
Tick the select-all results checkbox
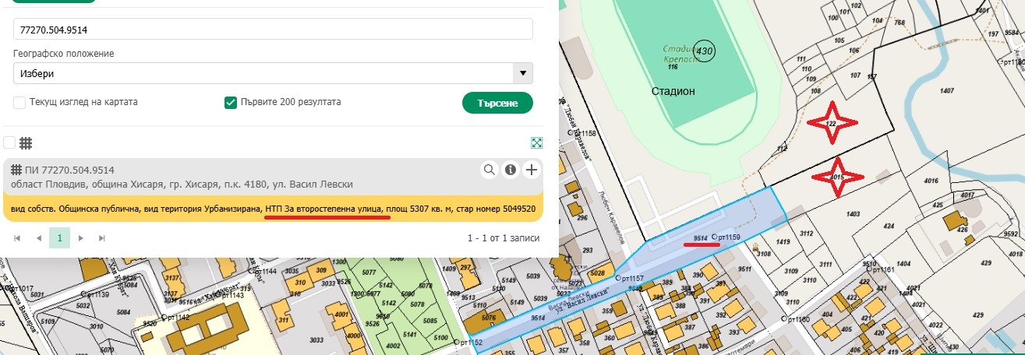[9, 142]
